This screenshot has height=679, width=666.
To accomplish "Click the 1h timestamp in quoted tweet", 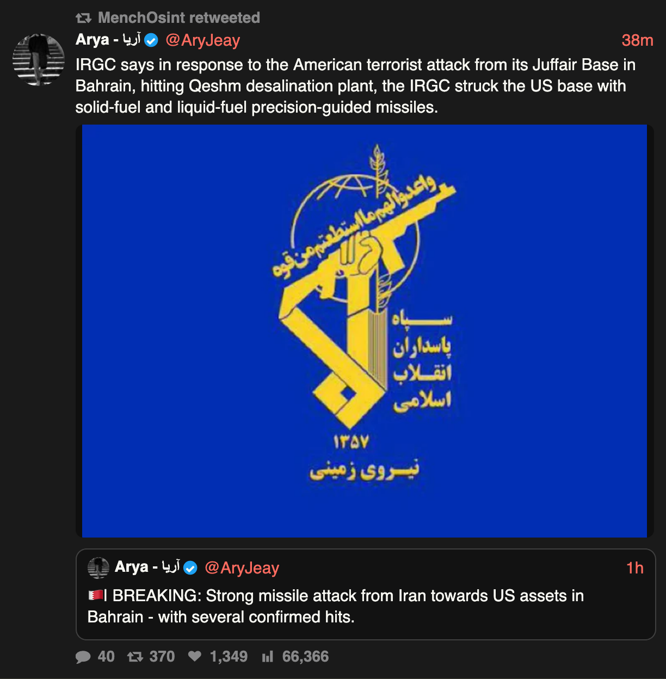I will [x=634, y=568].
